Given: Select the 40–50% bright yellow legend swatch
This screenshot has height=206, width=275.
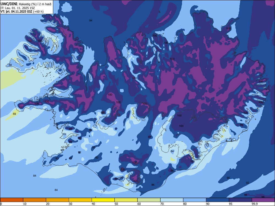Looking at the screenshot, I should click(103, 200).
